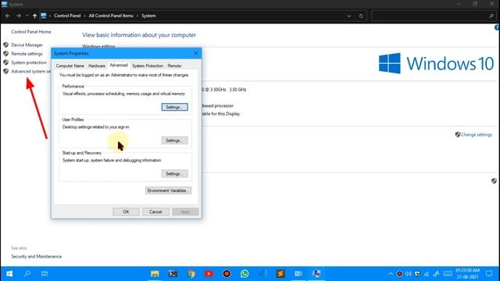Open Remote settings in sidebar
Image resolution: width=500 pixels, height=281 pixels.
coord(27,54)
